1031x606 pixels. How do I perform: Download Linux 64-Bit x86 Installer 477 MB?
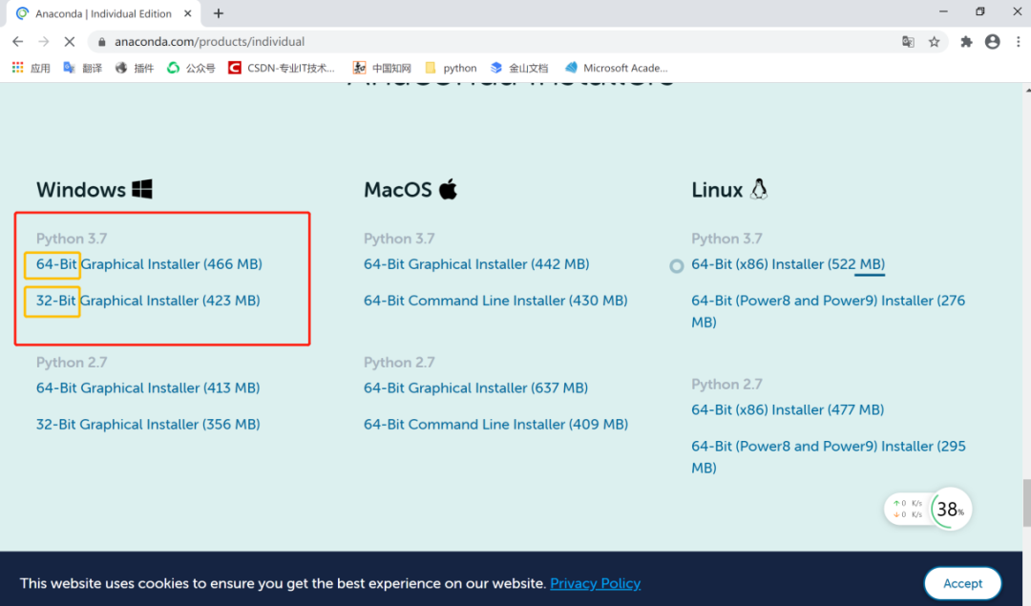[x=788, y=409]
